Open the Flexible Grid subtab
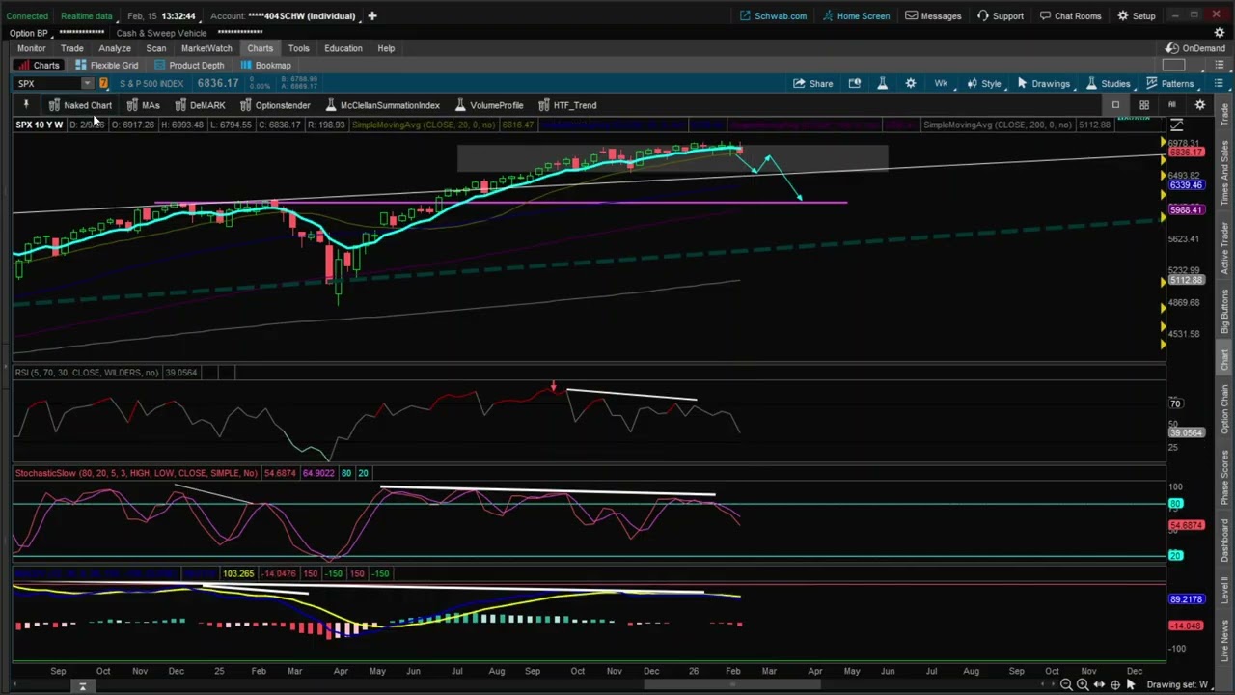Screen dimensions: 1235x695 pos(106,66)
